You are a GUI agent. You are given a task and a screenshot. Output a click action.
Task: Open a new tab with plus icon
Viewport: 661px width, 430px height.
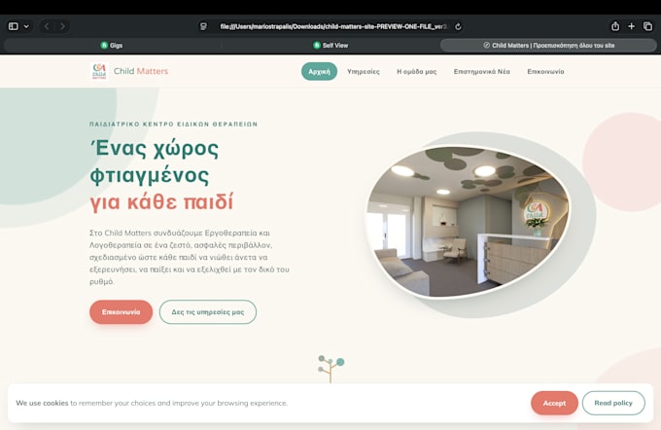pyautogui.click(x=631, y=26)
